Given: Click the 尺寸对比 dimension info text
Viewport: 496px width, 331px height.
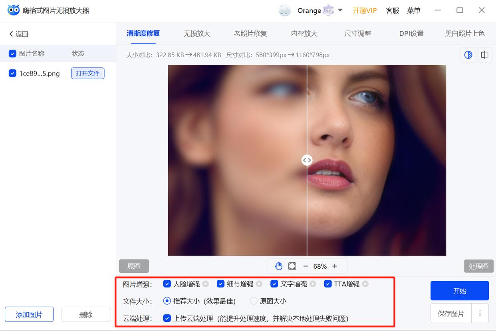Looking at the screenshot, I should (x=278, y=55).
